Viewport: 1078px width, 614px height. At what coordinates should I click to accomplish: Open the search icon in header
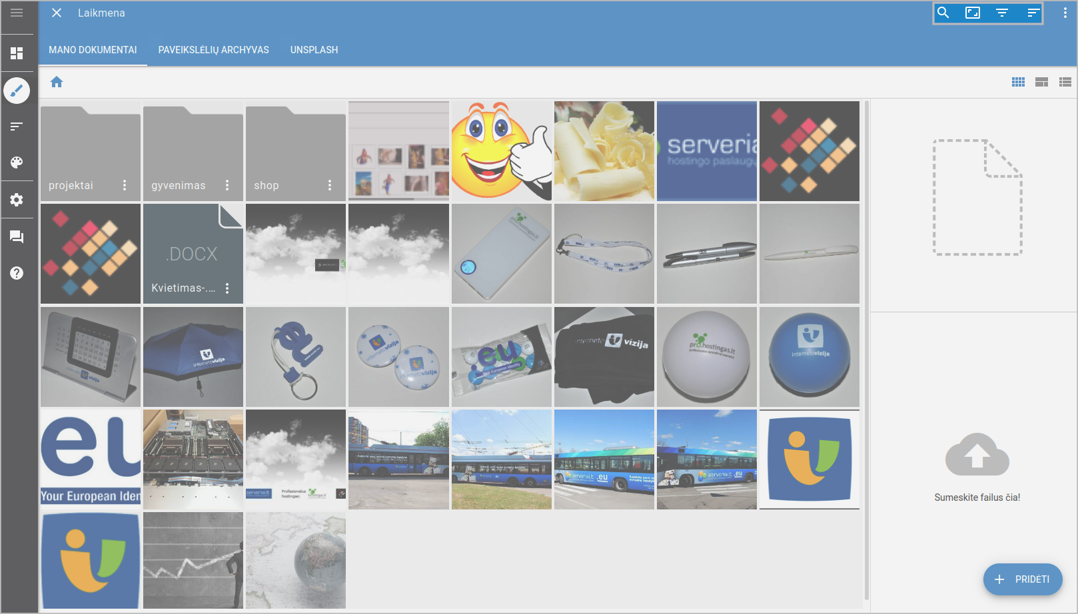(x=943, y=13)
